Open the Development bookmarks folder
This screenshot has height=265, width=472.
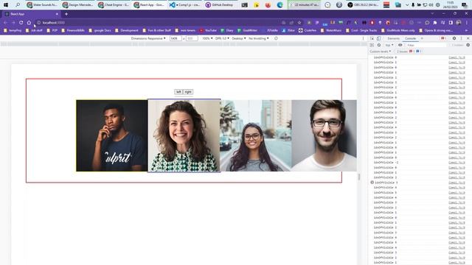tap(127, 30)
